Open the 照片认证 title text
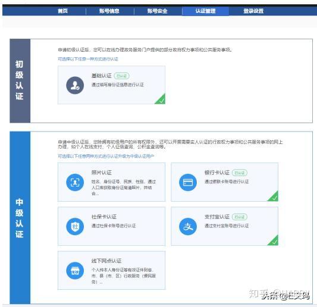The image size is (317, 307). pyautogui.click(x=102, y=173)
